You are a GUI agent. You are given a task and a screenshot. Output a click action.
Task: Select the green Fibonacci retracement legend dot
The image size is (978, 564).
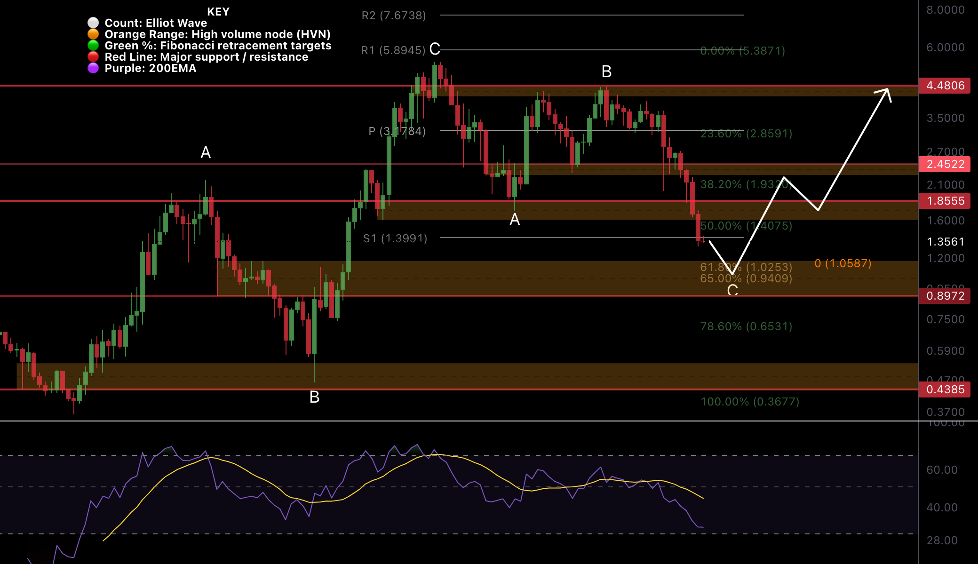pos(93,45)
